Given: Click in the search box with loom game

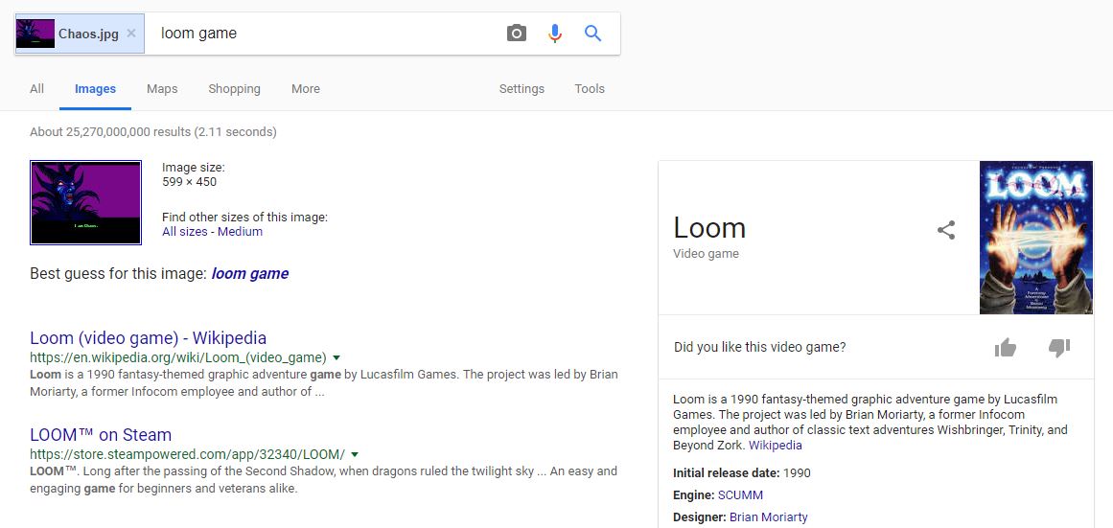Looking at the screenshot, I should [326, 34].
